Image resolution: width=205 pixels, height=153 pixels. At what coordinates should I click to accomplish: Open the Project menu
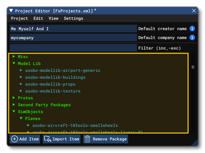click(x=19, y=18)
